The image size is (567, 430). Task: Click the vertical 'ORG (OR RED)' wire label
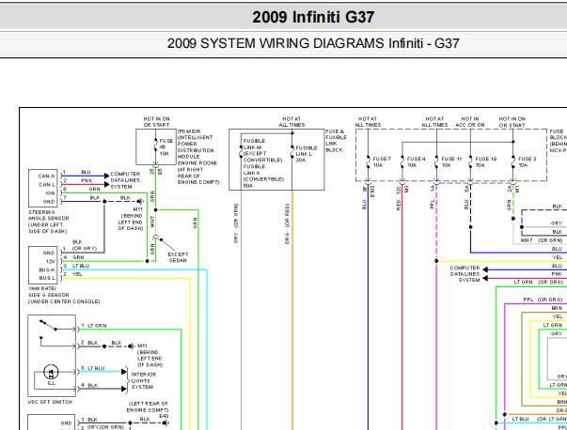(x=287, y=223)
